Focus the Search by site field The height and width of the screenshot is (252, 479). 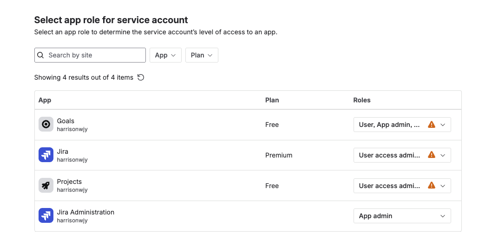[x=90, y=55]
